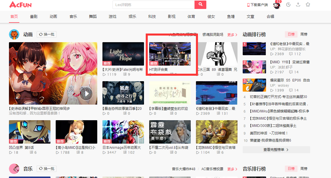
Task: Open favorites star icon
Action: tap(308, 4)
